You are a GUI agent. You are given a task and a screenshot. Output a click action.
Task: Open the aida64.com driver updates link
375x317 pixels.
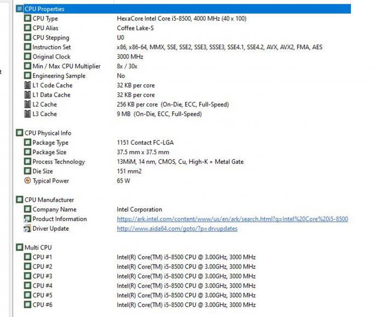coord(177,229)
